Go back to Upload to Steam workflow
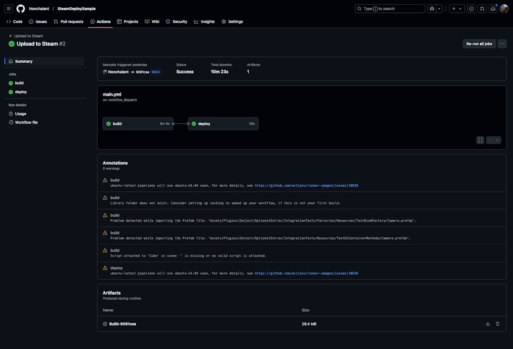Viewport: 513px width, 349px height. 26,36
